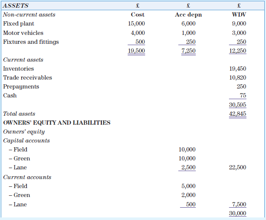The height and width of the screenshot is (220, 266).
Task: Click the 'WDV' column heading
Action: point(239,14)
